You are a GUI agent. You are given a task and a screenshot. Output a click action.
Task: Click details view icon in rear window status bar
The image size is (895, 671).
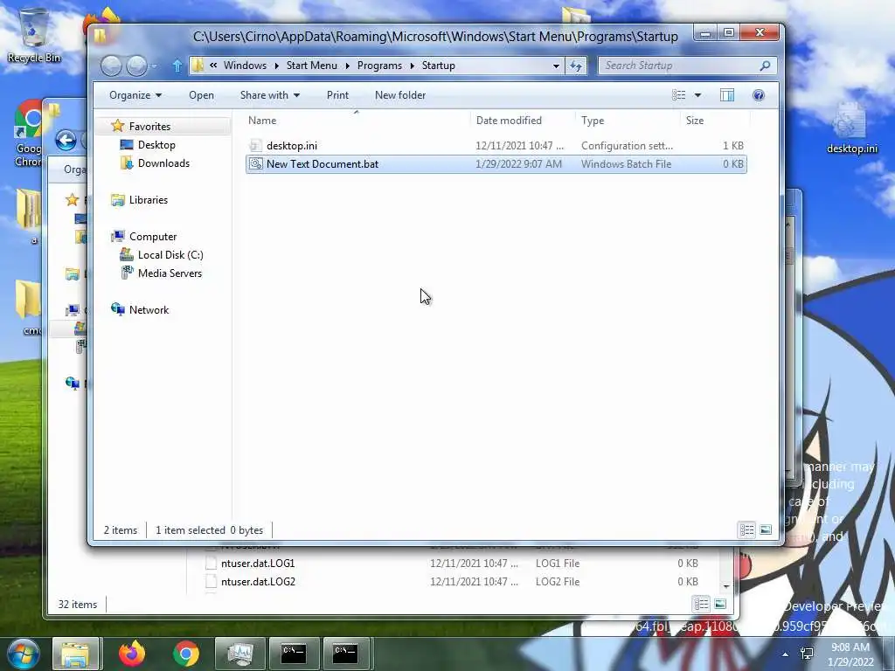point(702,605)
